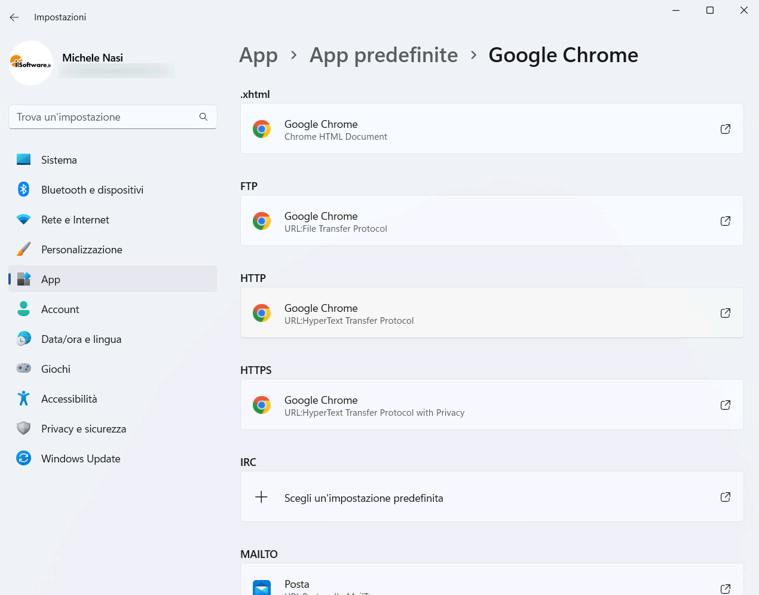Open Account settings section
759x595 pixels.
point(113,309)
